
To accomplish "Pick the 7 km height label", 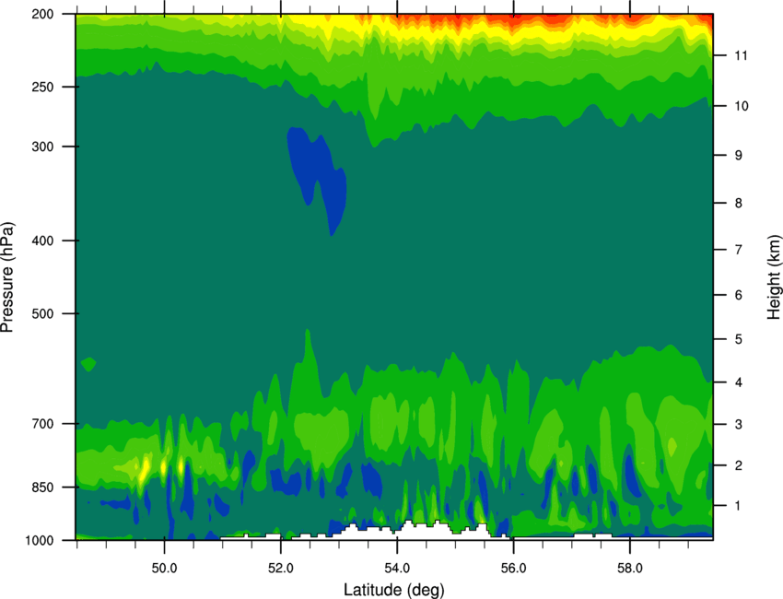I will pyautogui.click(x=739, y=250).
